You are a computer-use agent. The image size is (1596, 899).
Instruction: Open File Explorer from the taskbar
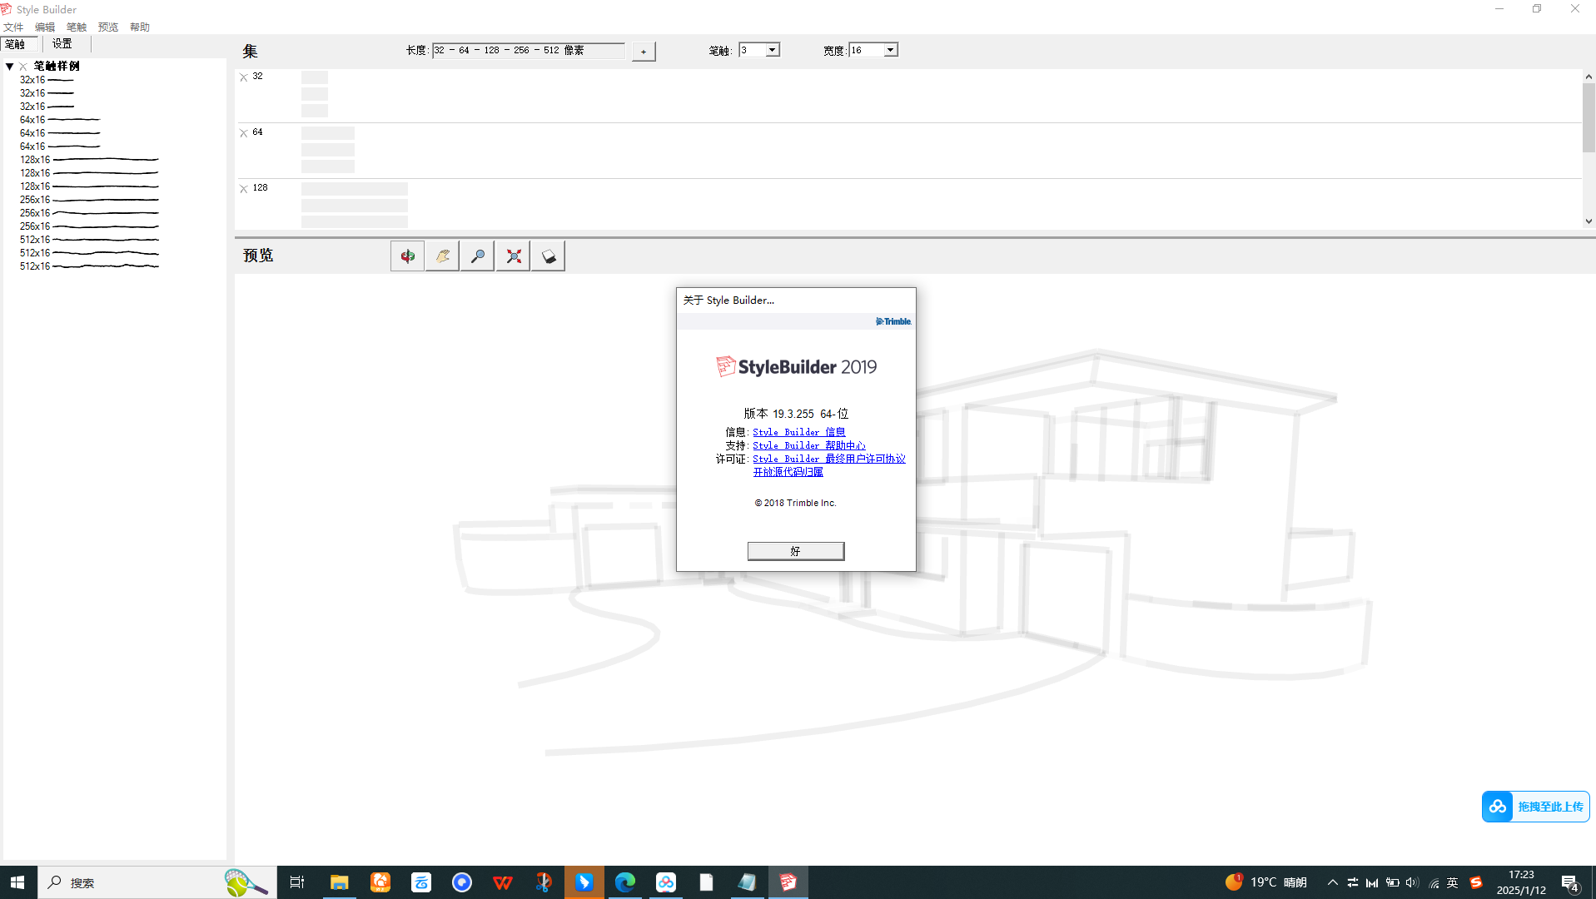point(339,882)
